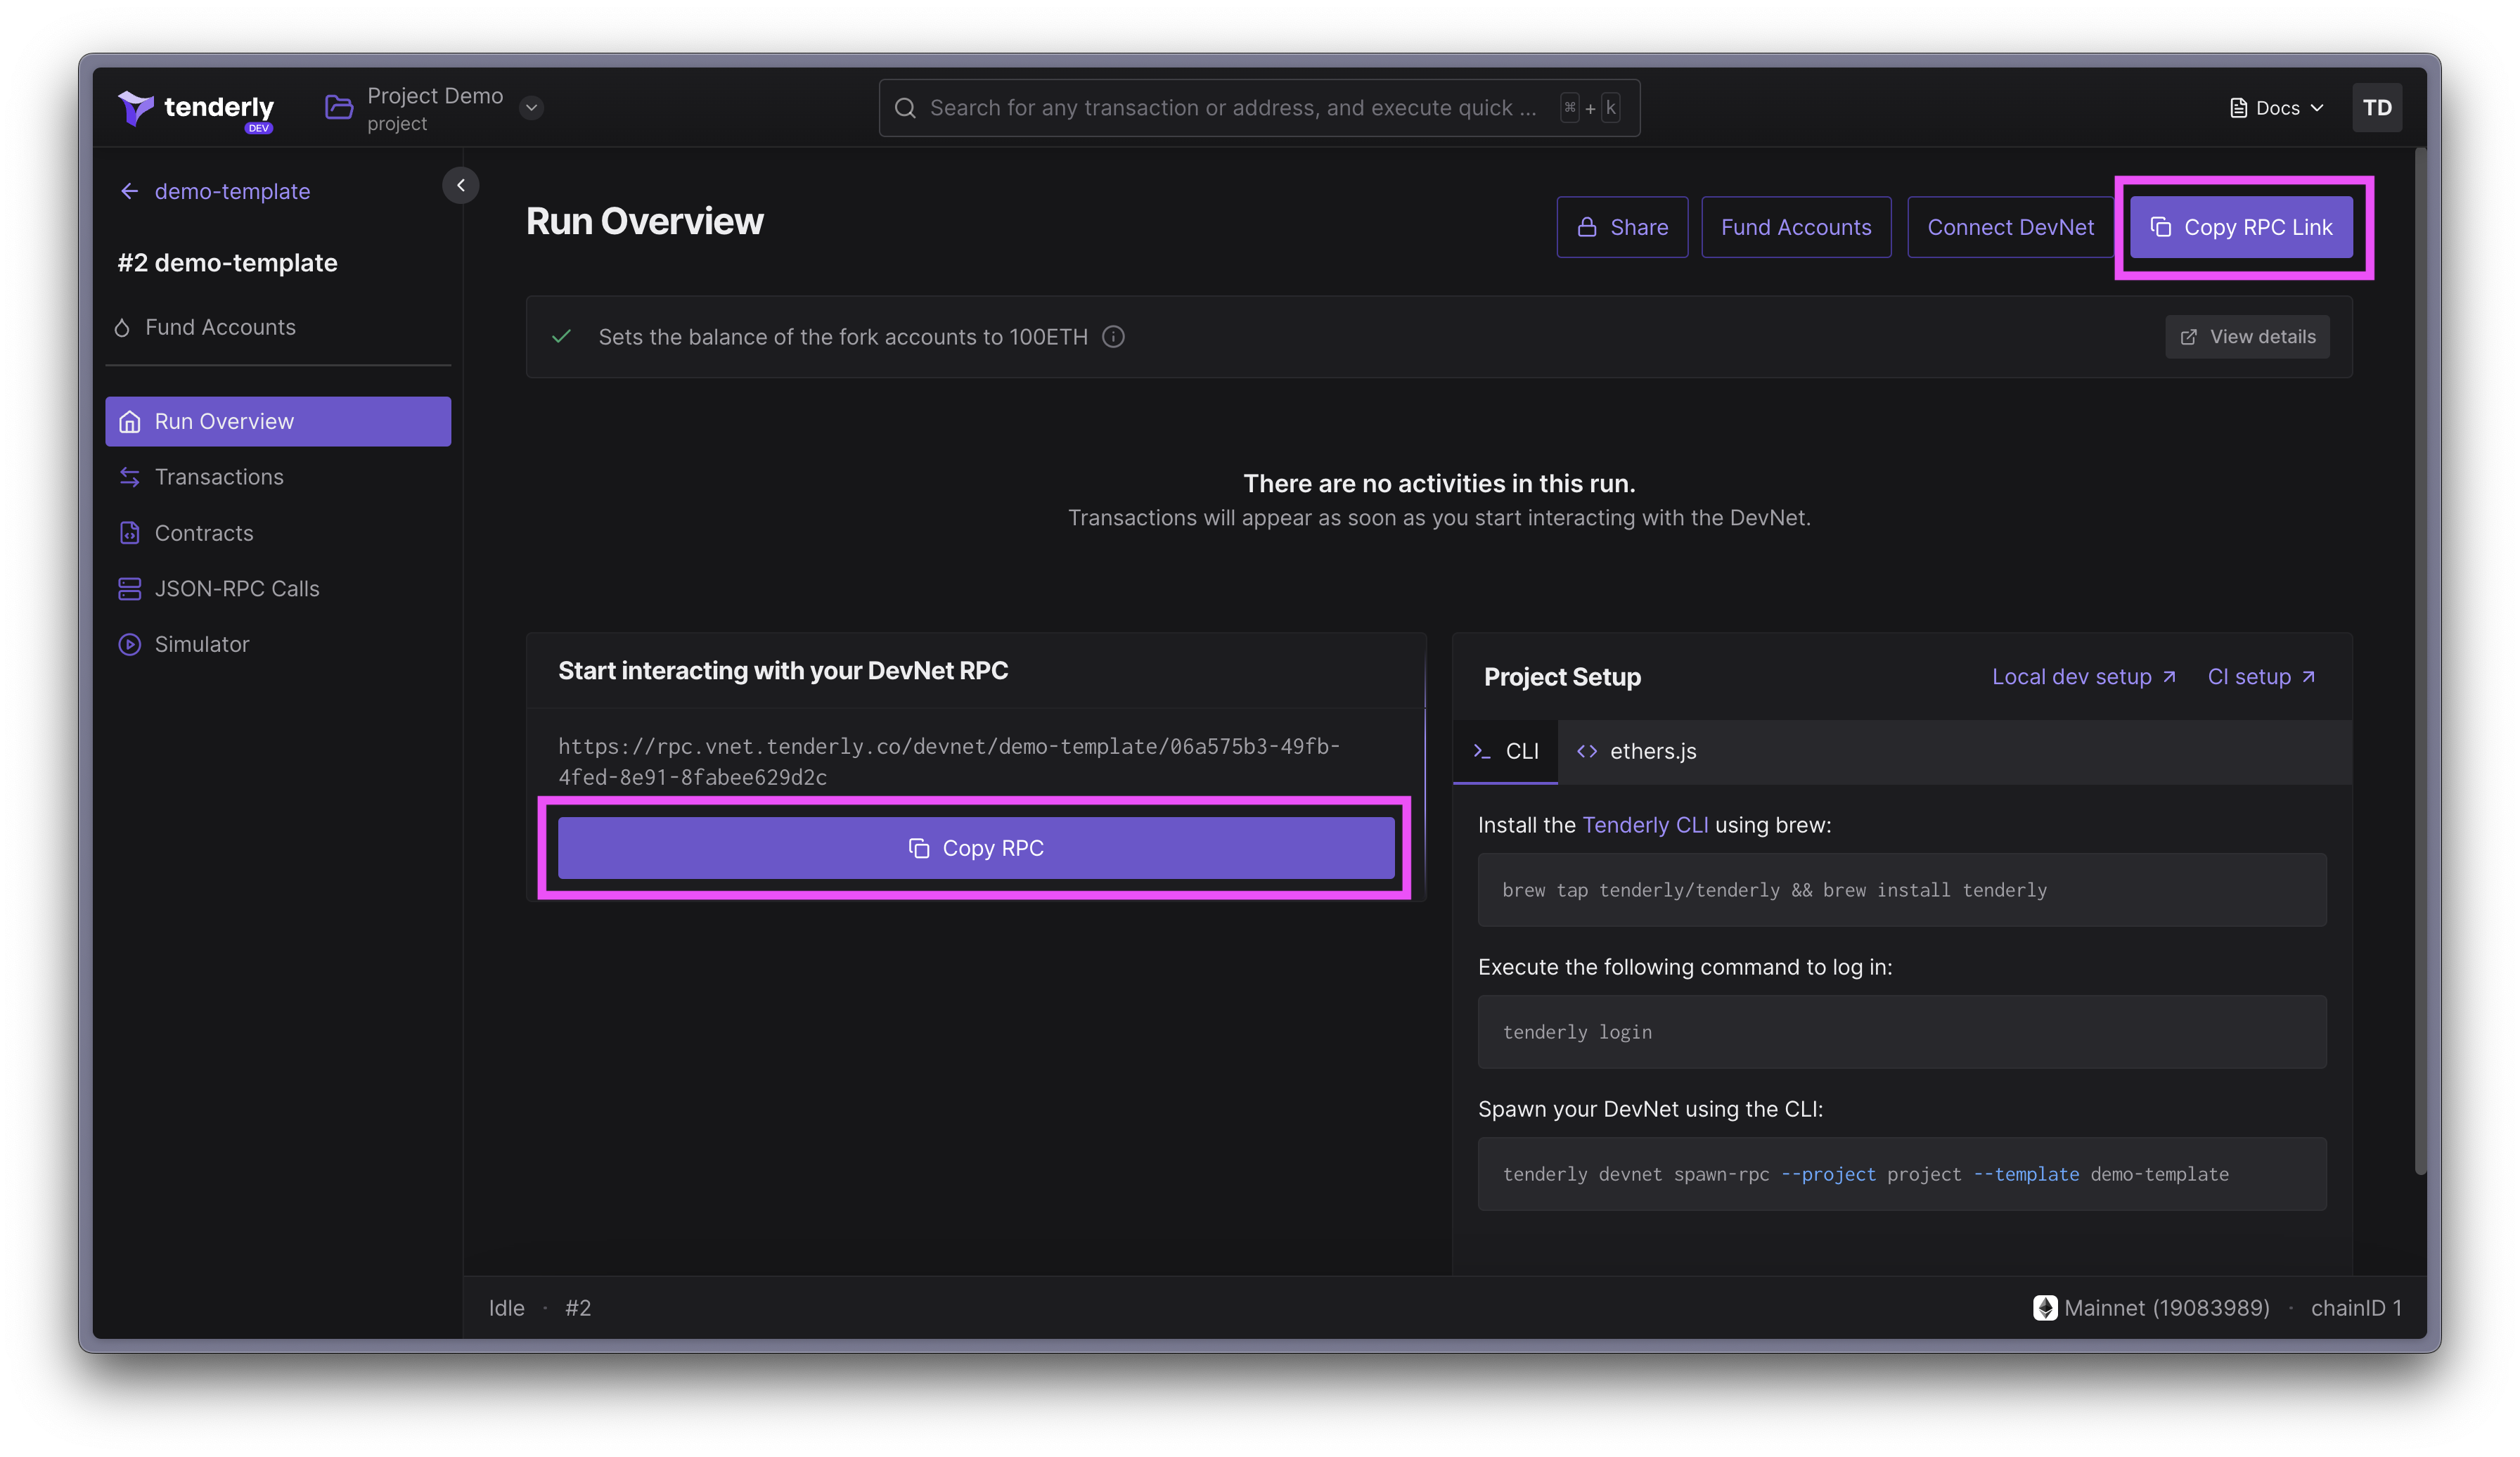Click the green checkmark status icon
The width and height of the screenshot is (2520, 1457).
[561, 336]
